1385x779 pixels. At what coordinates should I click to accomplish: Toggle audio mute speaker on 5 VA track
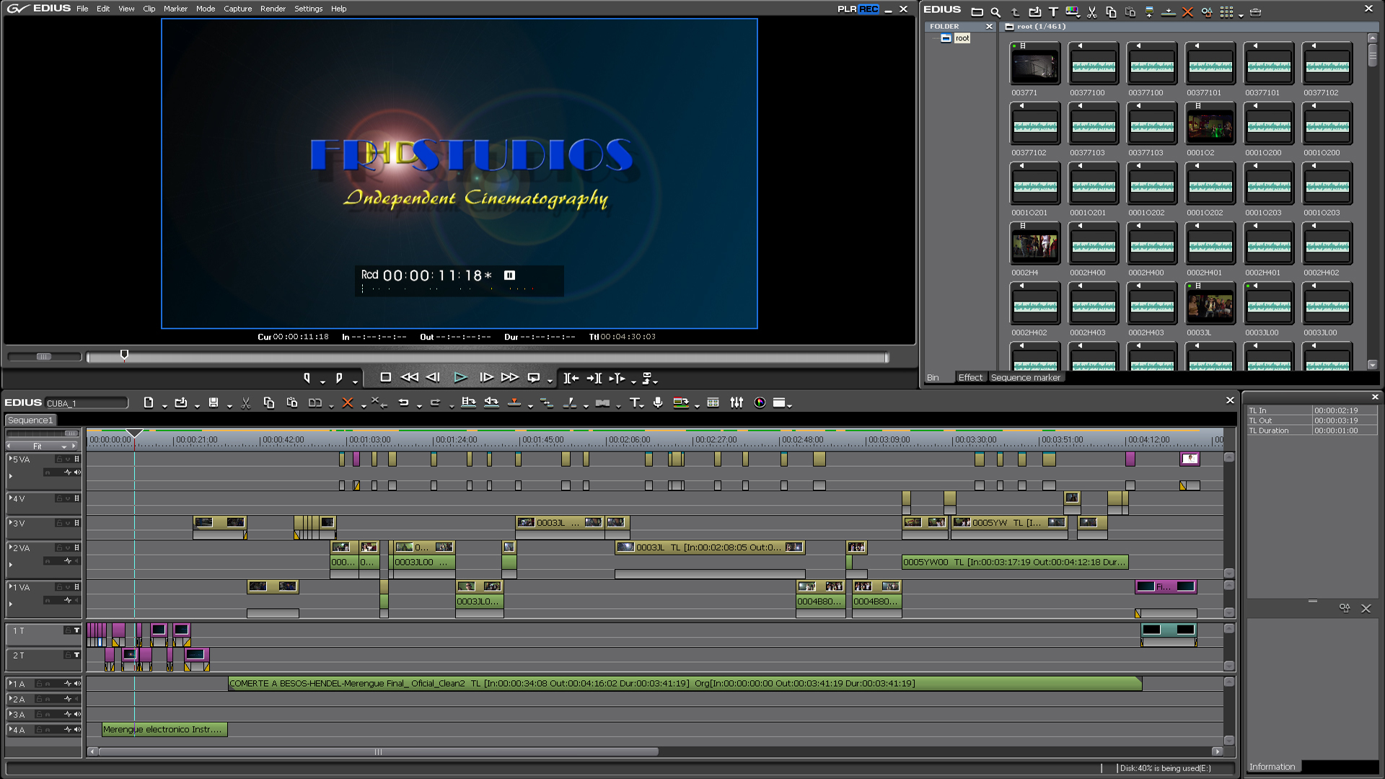(77, 472)
